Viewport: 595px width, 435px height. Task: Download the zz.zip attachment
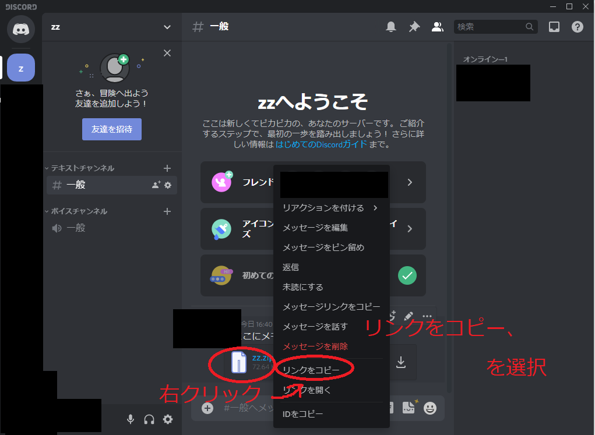401,362
